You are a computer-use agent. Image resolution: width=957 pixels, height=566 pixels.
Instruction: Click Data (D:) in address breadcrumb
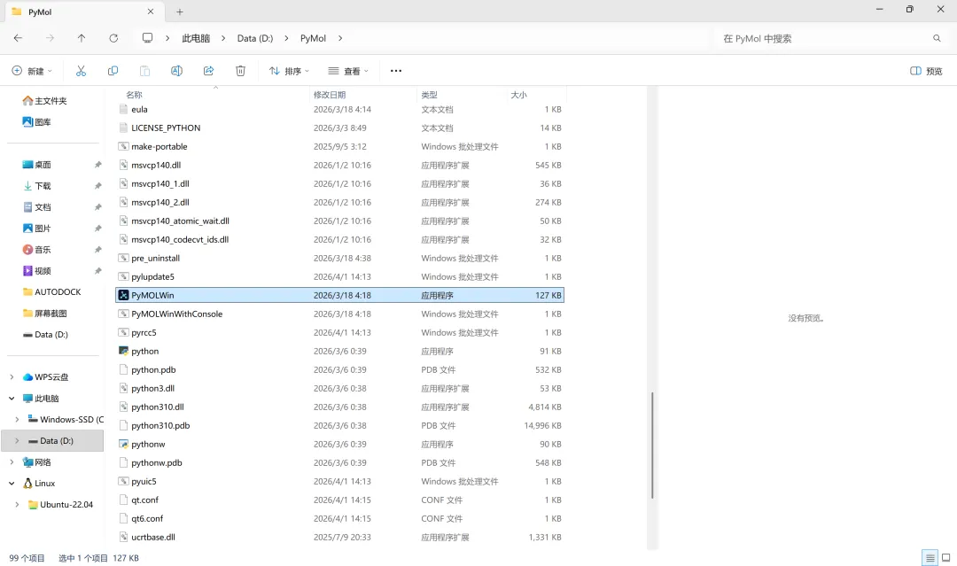[255, 38]
